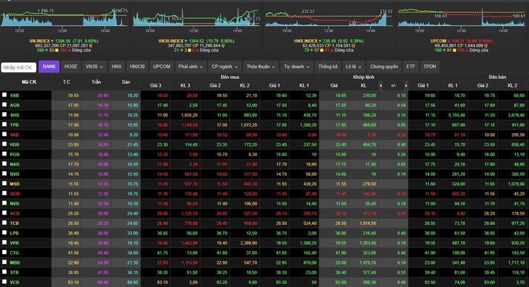Click the ACB stock symbol
This screenshot has height=287, width=529.
[x=14, y=213]
